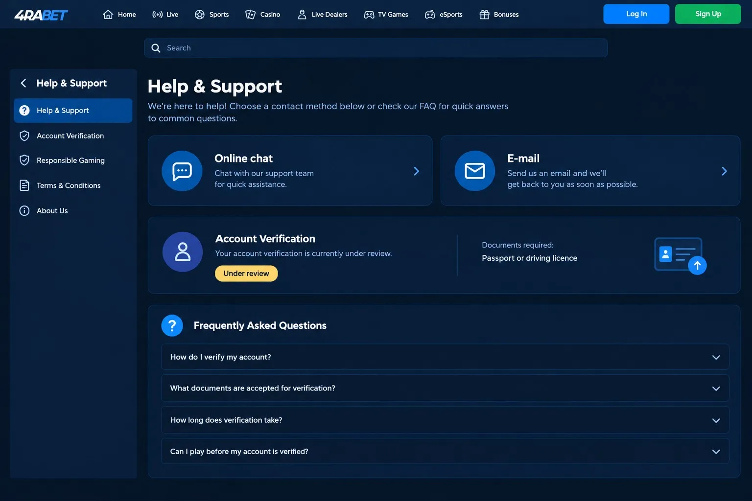Click the Under review status badge
Viewport: 752px width, 501px height.
point(246,273)
